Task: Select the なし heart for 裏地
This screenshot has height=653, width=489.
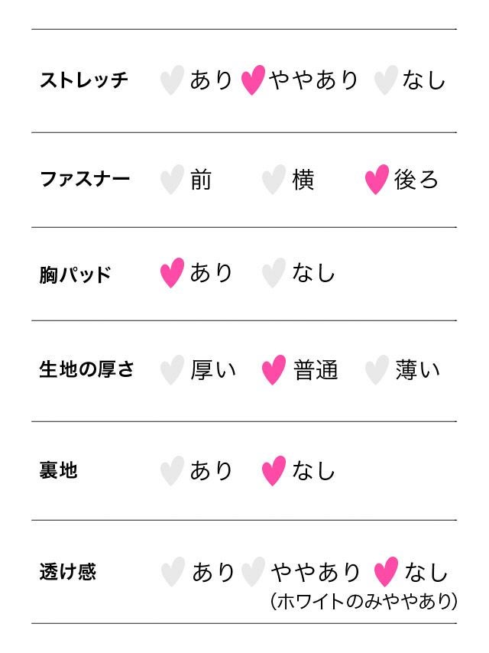Action: (x=274, y=470)
